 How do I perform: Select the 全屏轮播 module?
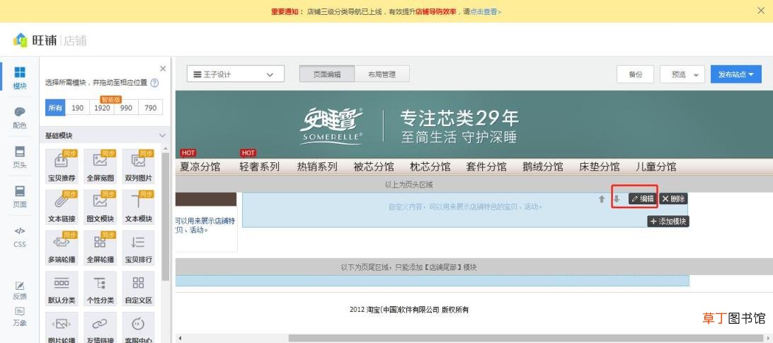point(100,248)
